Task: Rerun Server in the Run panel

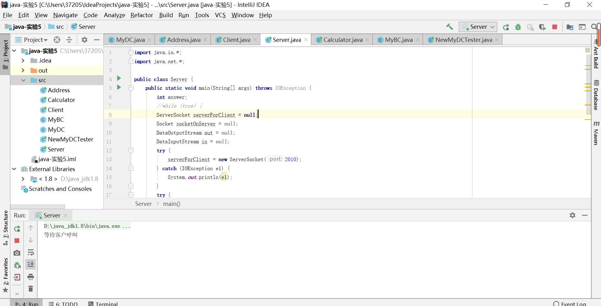Action: 17,229
